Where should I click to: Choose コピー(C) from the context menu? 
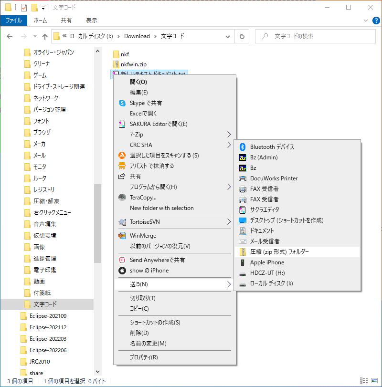[x=139, y=309]
